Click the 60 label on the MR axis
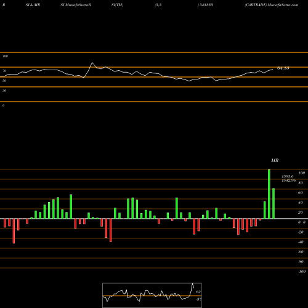The width and height of the screenshot is (308, 308). pyautogui.click(x=301, y=193)
